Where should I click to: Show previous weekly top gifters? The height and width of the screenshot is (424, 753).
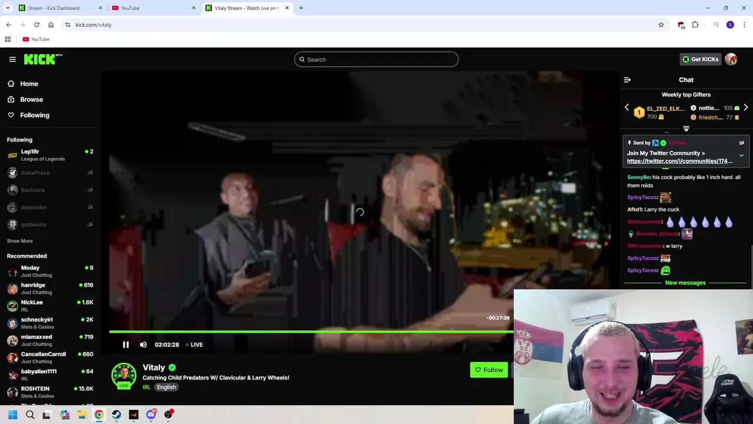click(x=627, y=108)
